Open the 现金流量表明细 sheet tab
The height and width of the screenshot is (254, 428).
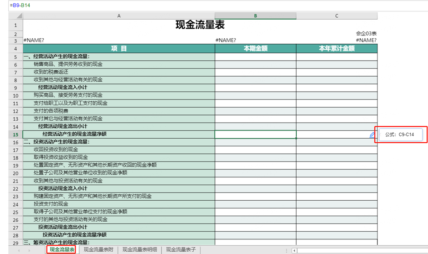[140, 249]
